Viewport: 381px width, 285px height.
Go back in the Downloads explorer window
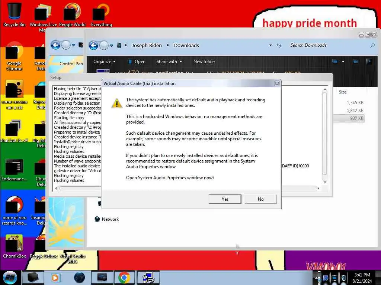(x=93, y=45)
